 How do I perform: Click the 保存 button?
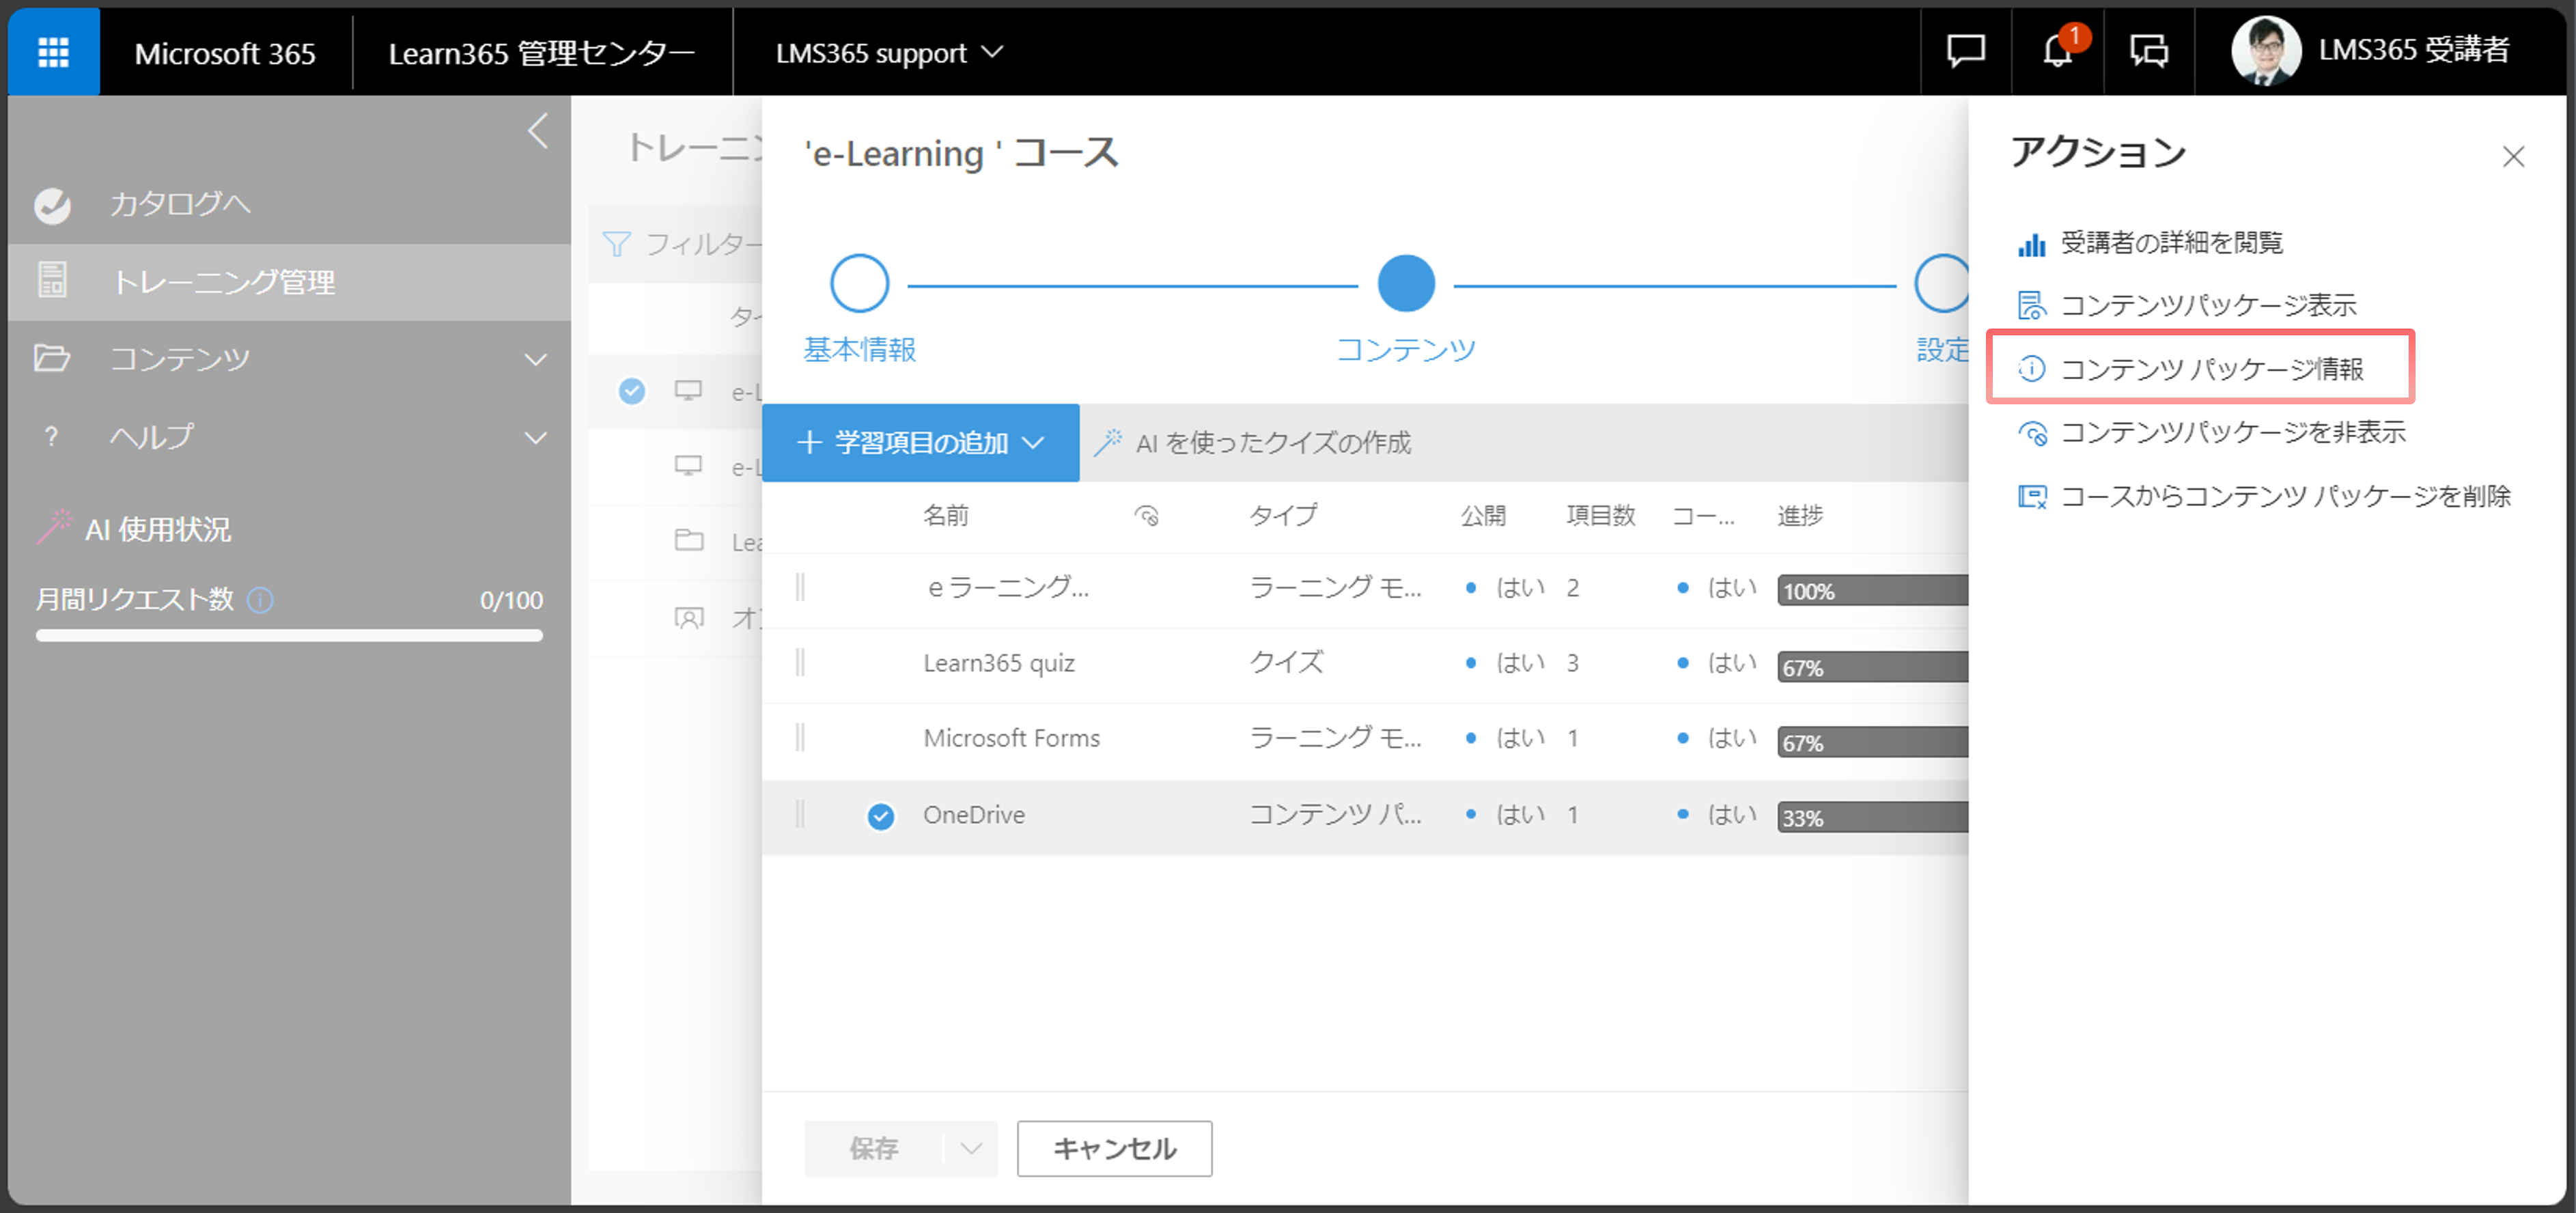873,1148
